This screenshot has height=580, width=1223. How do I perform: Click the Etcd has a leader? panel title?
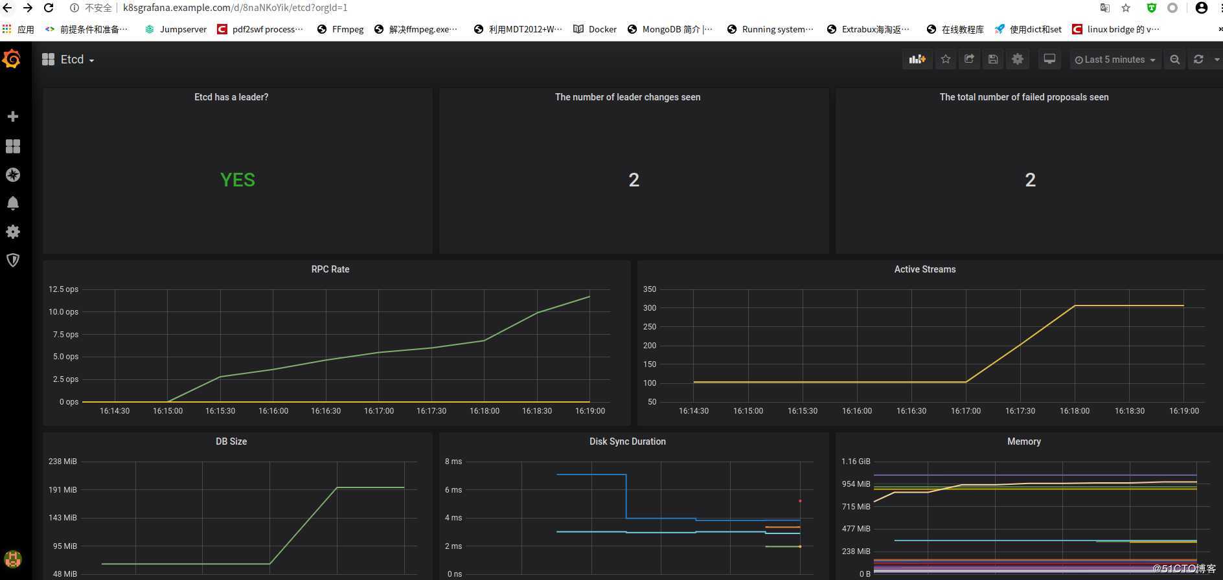(x=231, y=97)
